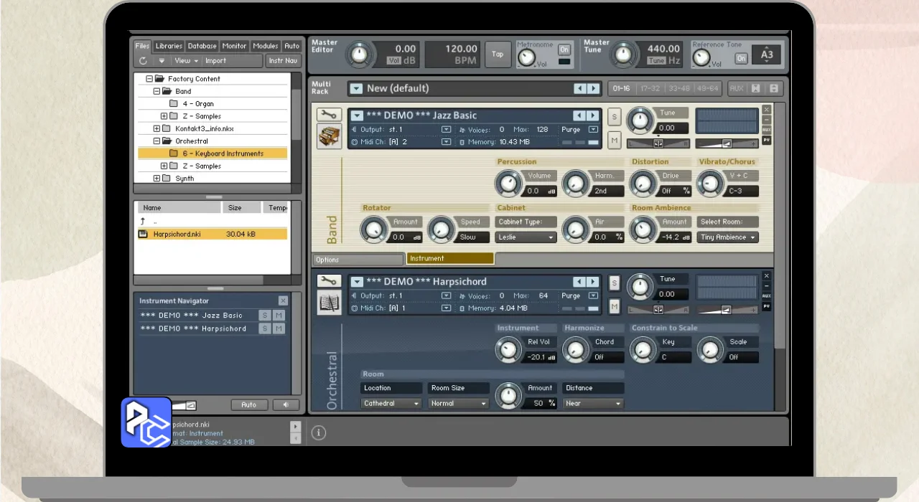Open the Monitor tab

(234, 46)
